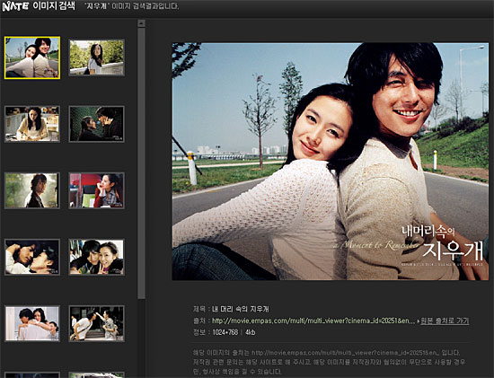Screen dimensions: 494x378
Task: Open the 원본 출처로 가기 link
Action: pyautogui.click(x=445, y=321)
